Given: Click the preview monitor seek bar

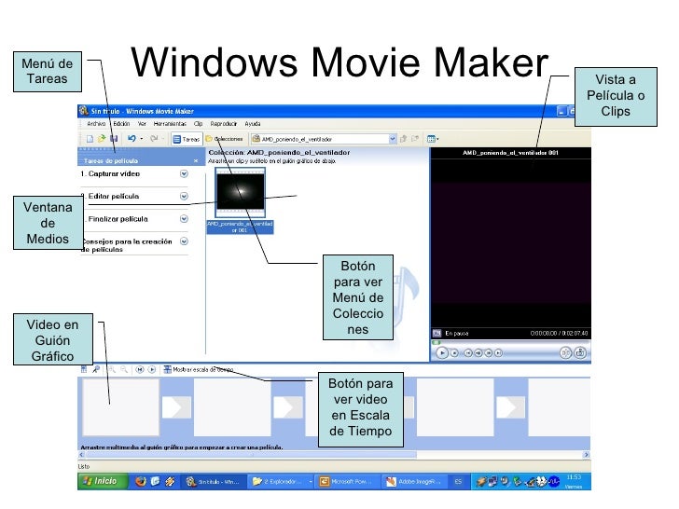Looking at the screenshot, I should pyautogui.click(x=511, y=342).
